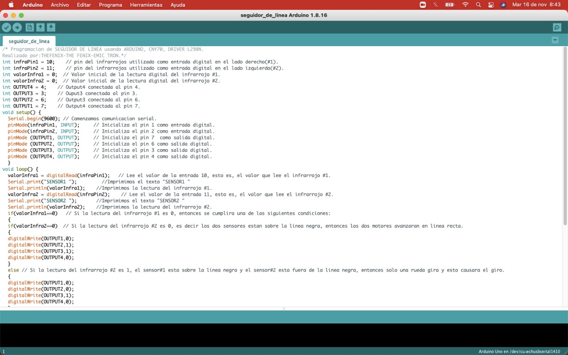This screenshot has height=355, width=568.
Task: Open Siri from menu bar
Action: coord(503,5)
